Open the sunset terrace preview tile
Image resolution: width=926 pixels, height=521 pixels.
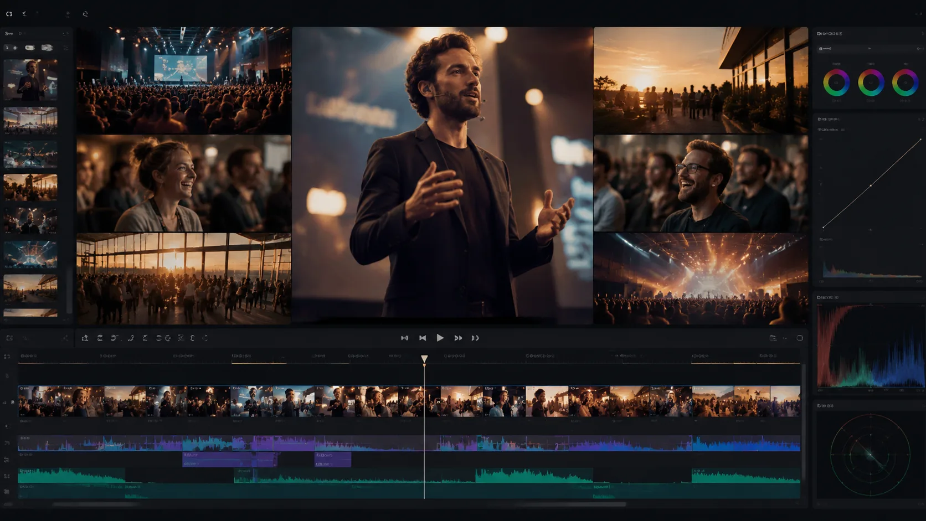point(701,80)
